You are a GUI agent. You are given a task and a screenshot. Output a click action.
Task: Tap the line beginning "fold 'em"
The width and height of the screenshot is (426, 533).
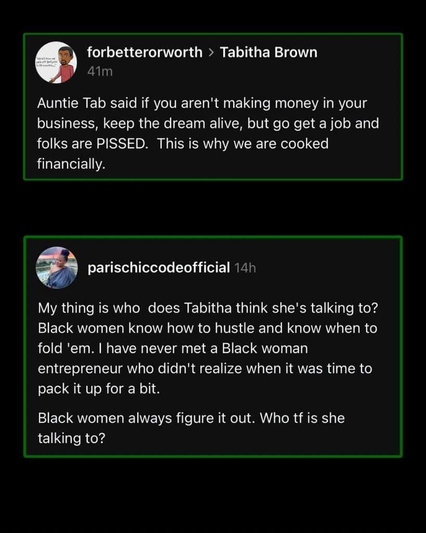tap(173, 348)
